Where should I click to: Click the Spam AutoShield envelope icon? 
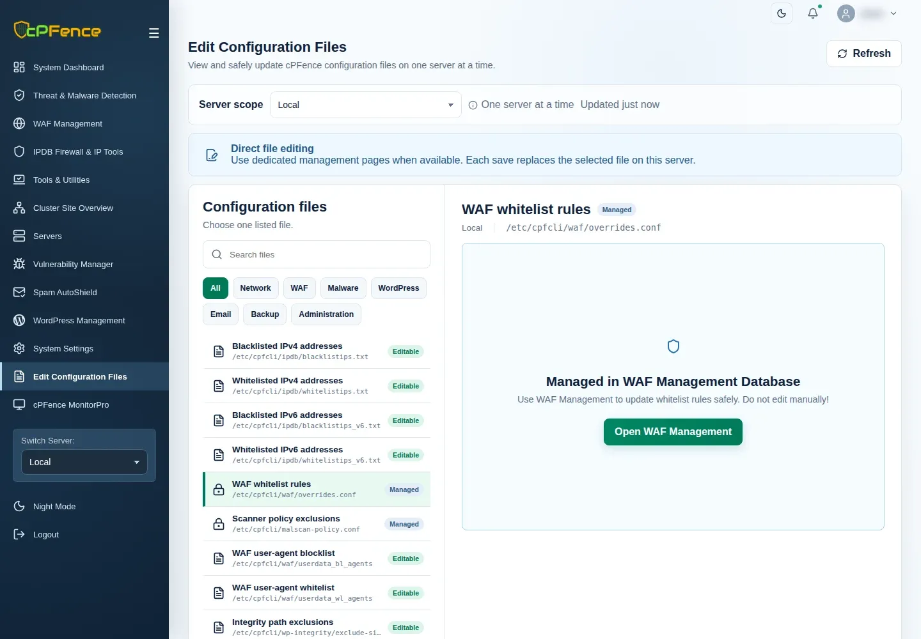point(19,292)
